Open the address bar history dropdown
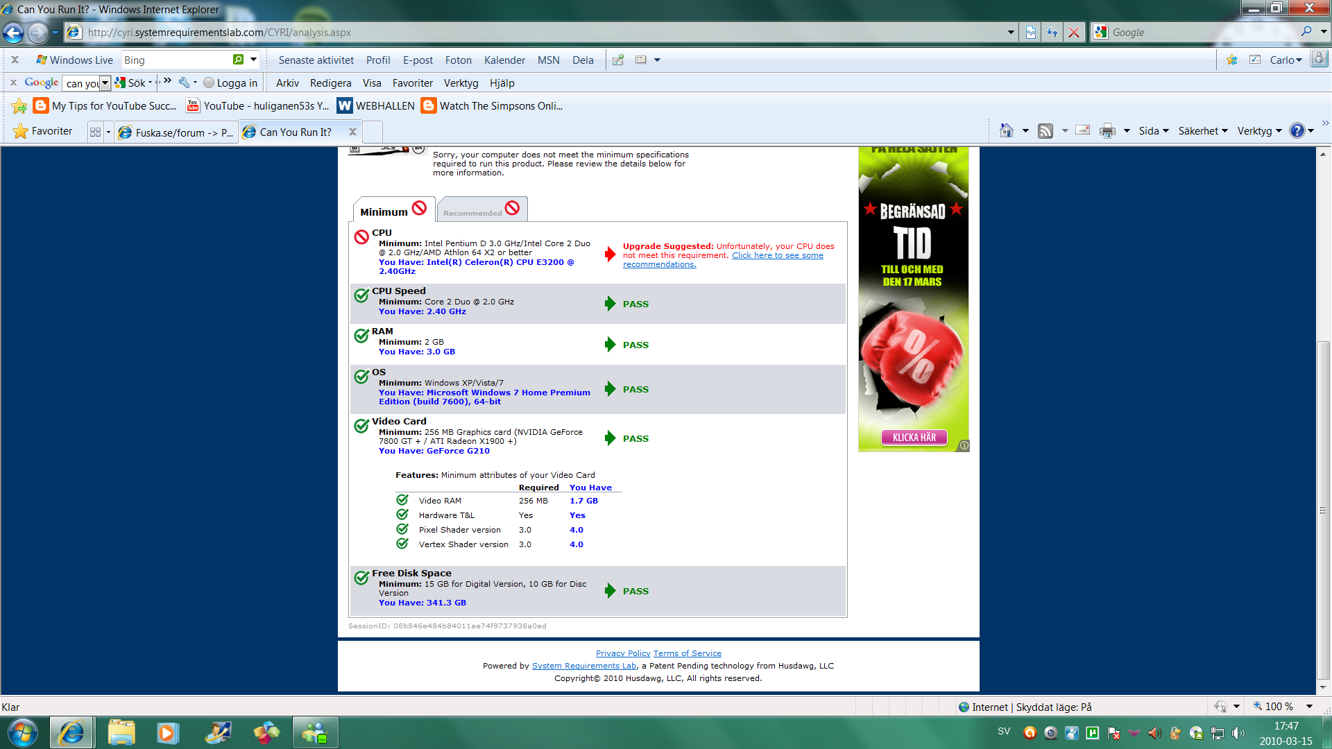The width and height of the screenshot is (1332, 749). pos(1011,33)
